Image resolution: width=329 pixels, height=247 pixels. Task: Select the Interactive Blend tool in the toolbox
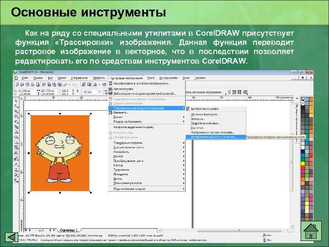coord(16,159)
